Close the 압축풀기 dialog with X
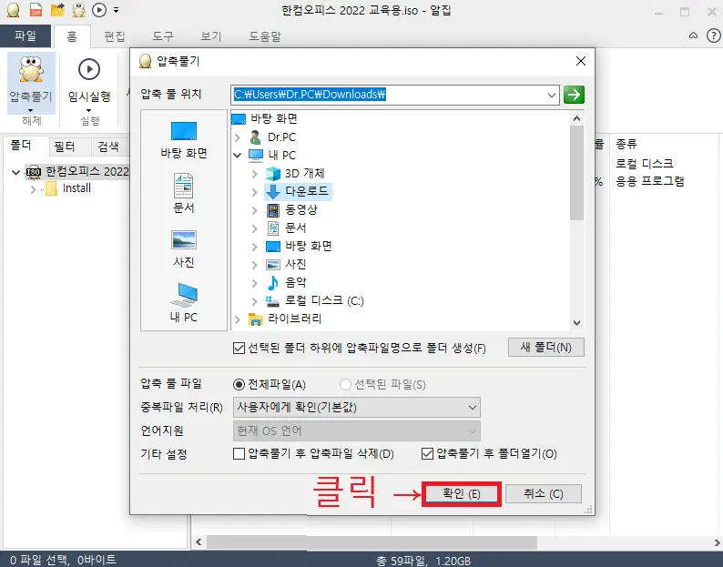723x567 pixels. tap(581, 61)
